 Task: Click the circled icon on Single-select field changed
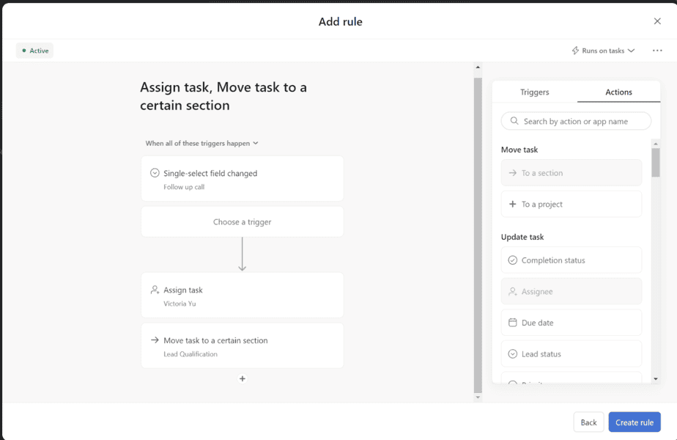[155, 172]
